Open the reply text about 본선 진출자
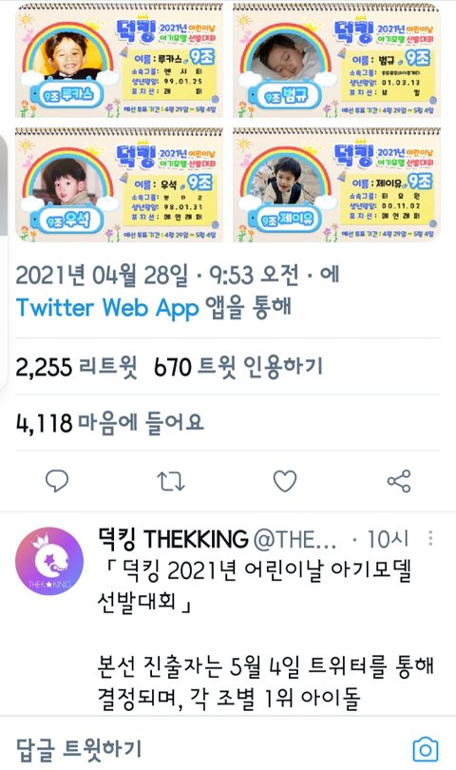The width and height of the screenshot is (456, 770). (x=265, y=681)
